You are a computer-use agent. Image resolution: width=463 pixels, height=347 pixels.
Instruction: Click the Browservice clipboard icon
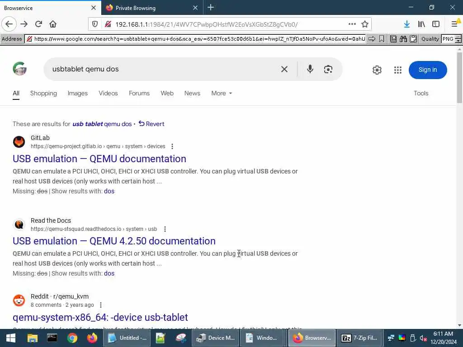[413, 39]
